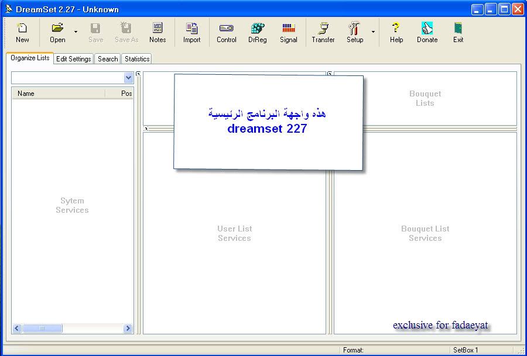The image size is (527, 356).
Task: Click the right arrow of horizontal scrollbar
Action: pos(128,328)
